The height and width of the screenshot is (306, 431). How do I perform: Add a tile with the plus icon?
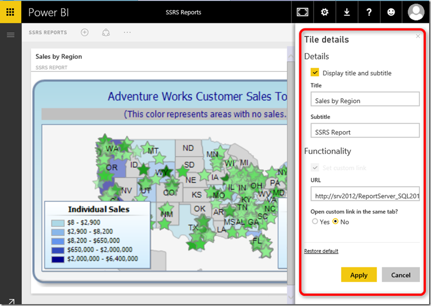coord(85,32)
